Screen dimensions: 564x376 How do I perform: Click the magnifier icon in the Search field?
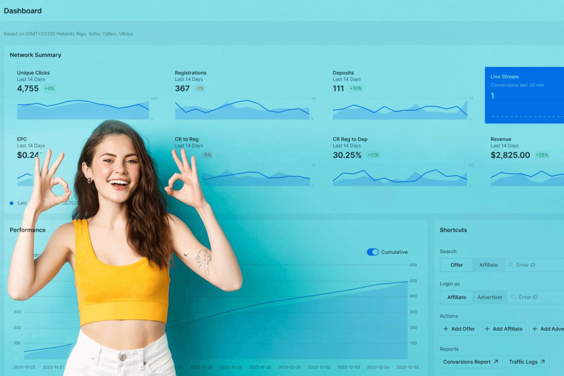point(511,265)
